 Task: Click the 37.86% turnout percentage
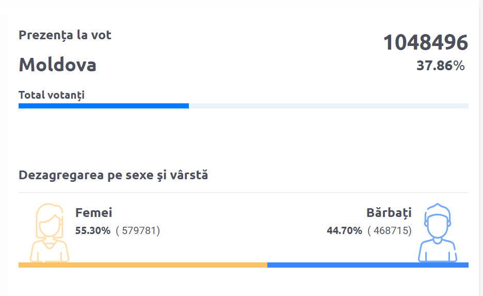(441, 66)
